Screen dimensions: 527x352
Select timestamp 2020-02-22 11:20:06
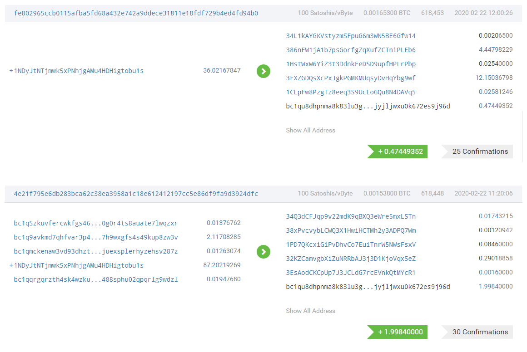coord(484,193)
